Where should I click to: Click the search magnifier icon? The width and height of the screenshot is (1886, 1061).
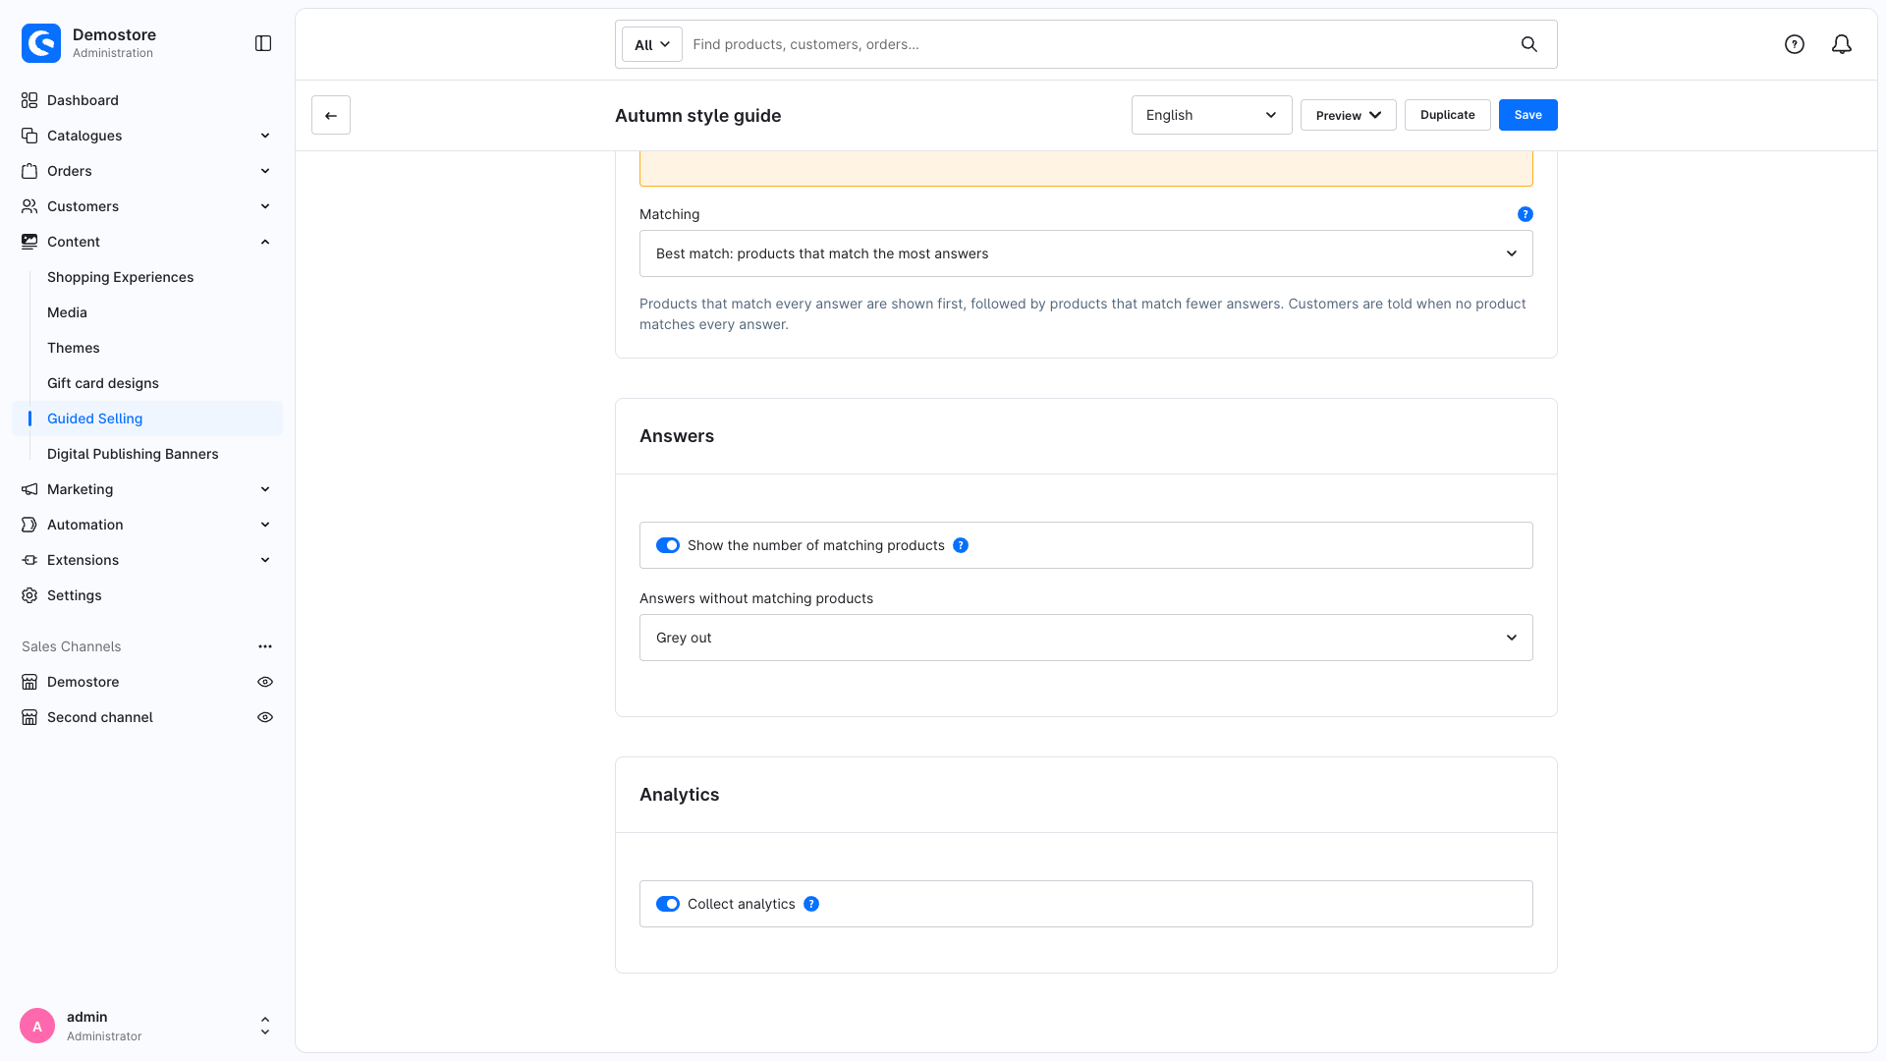[1529, 44]
